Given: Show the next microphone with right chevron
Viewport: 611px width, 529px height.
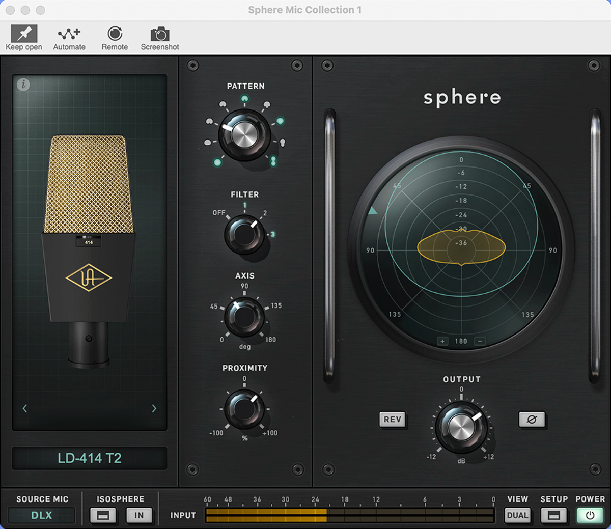Looking at the screenshot, I should [154, 408].
